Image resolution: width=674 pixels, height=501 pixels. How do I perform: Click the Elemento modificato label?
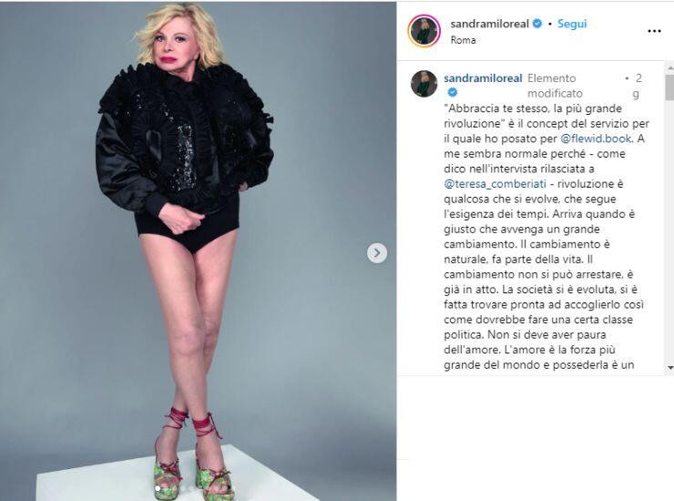pyautogui.click(x=555, y=86)
